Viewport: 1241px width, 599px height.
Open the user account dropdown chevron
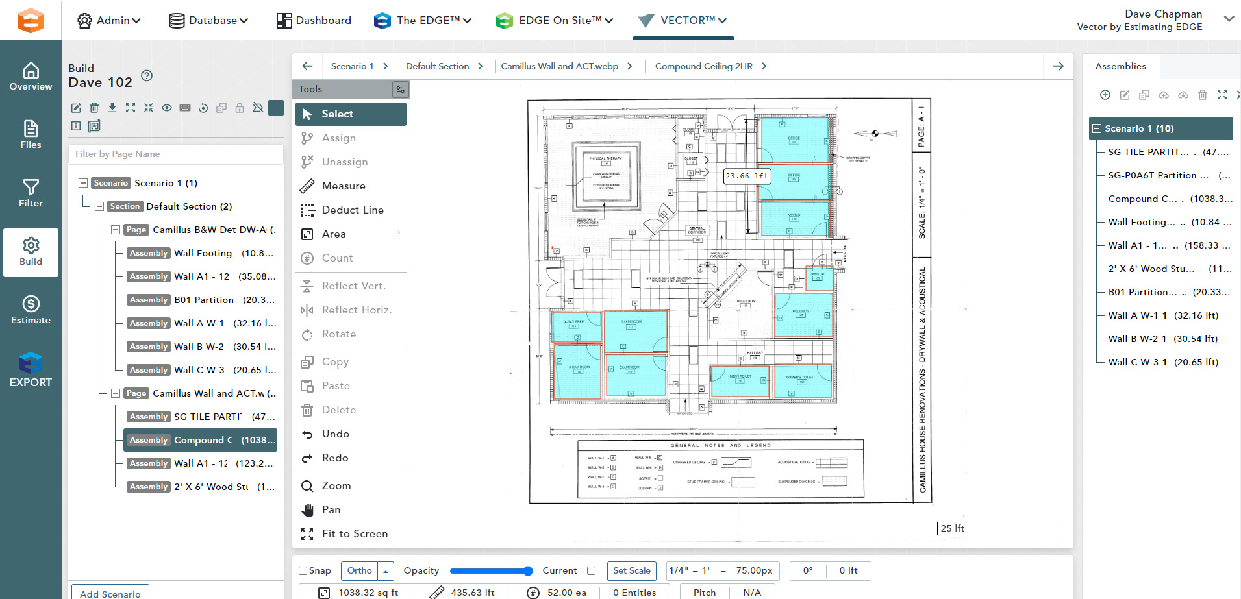pyautogui.click(x=1229, y=19)
